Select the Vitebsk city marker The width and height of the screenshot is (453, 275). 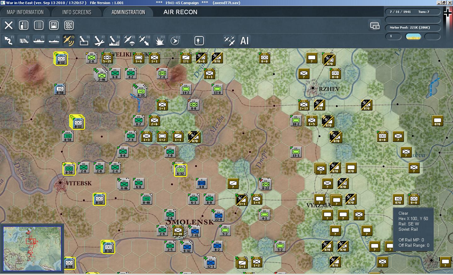[60, 182]
